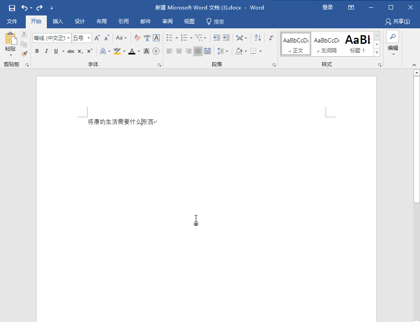
Task: Switch to the 审阅 tab
Action: (167, 22)
